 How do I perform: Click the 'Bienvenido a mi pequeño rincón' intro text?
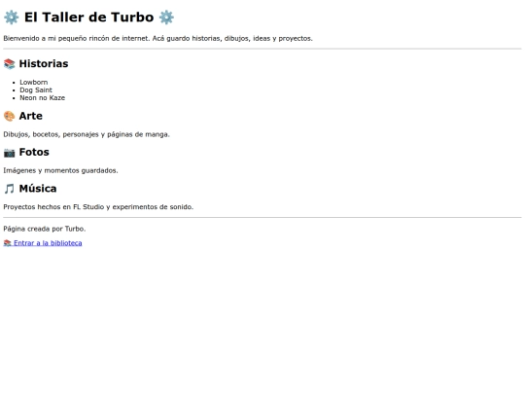click(158, 39)
